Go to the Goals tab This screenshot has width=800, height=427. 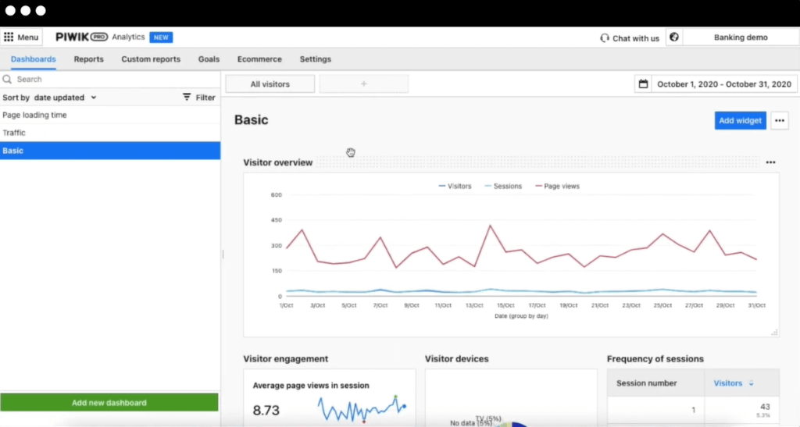(x=209, y=59)
